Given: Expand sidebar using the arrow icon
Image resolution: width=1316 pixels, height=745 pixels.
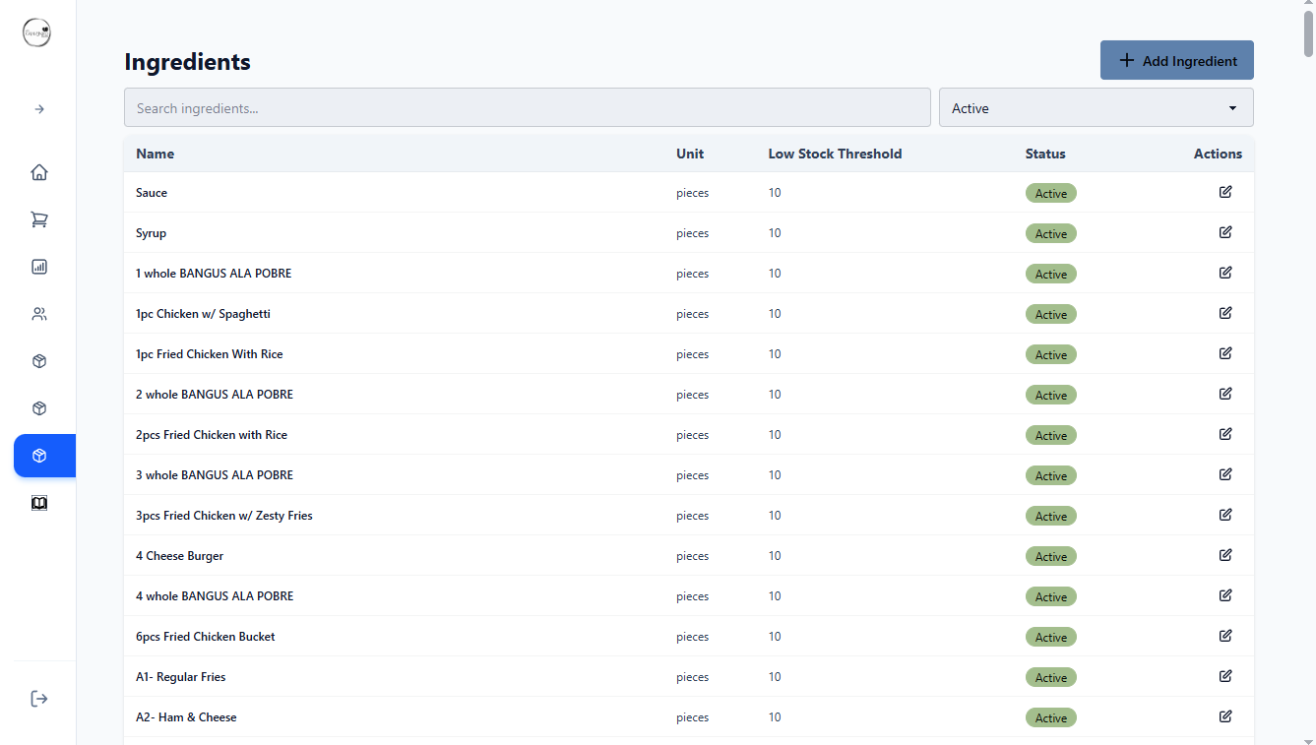Looking at the screenshot, I should pos(39,109).
